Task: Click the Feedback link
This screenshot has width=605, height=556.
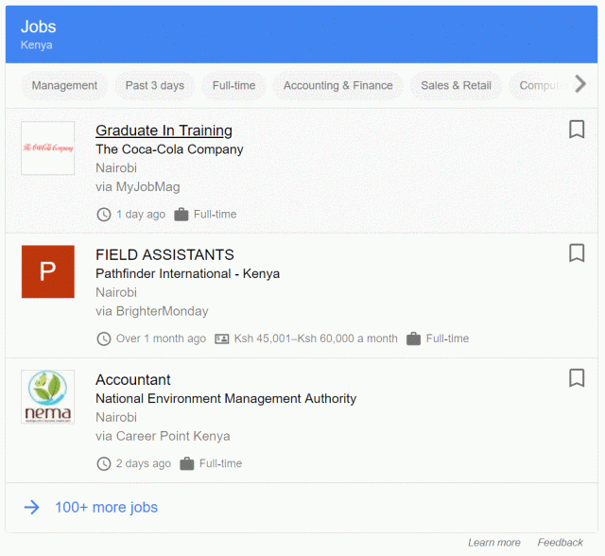Action: point(560,543)
